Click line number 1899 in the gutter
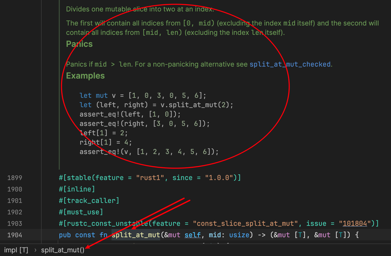The image size is (391, 256). pyautogui.click(x=15, y=178)
